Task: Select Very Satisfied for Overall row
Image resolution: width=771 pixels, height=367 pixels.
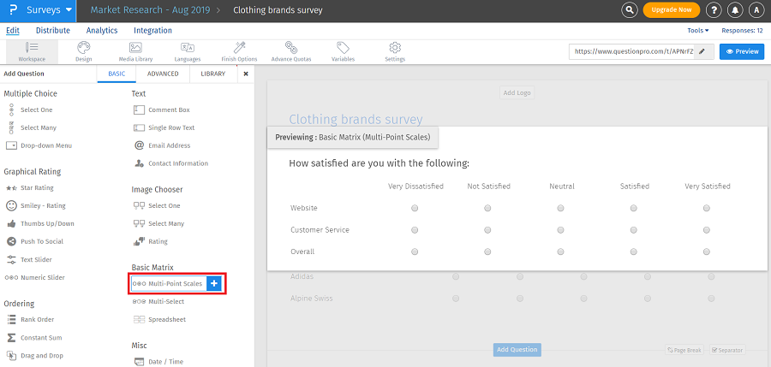Action: tap(707, 252)
